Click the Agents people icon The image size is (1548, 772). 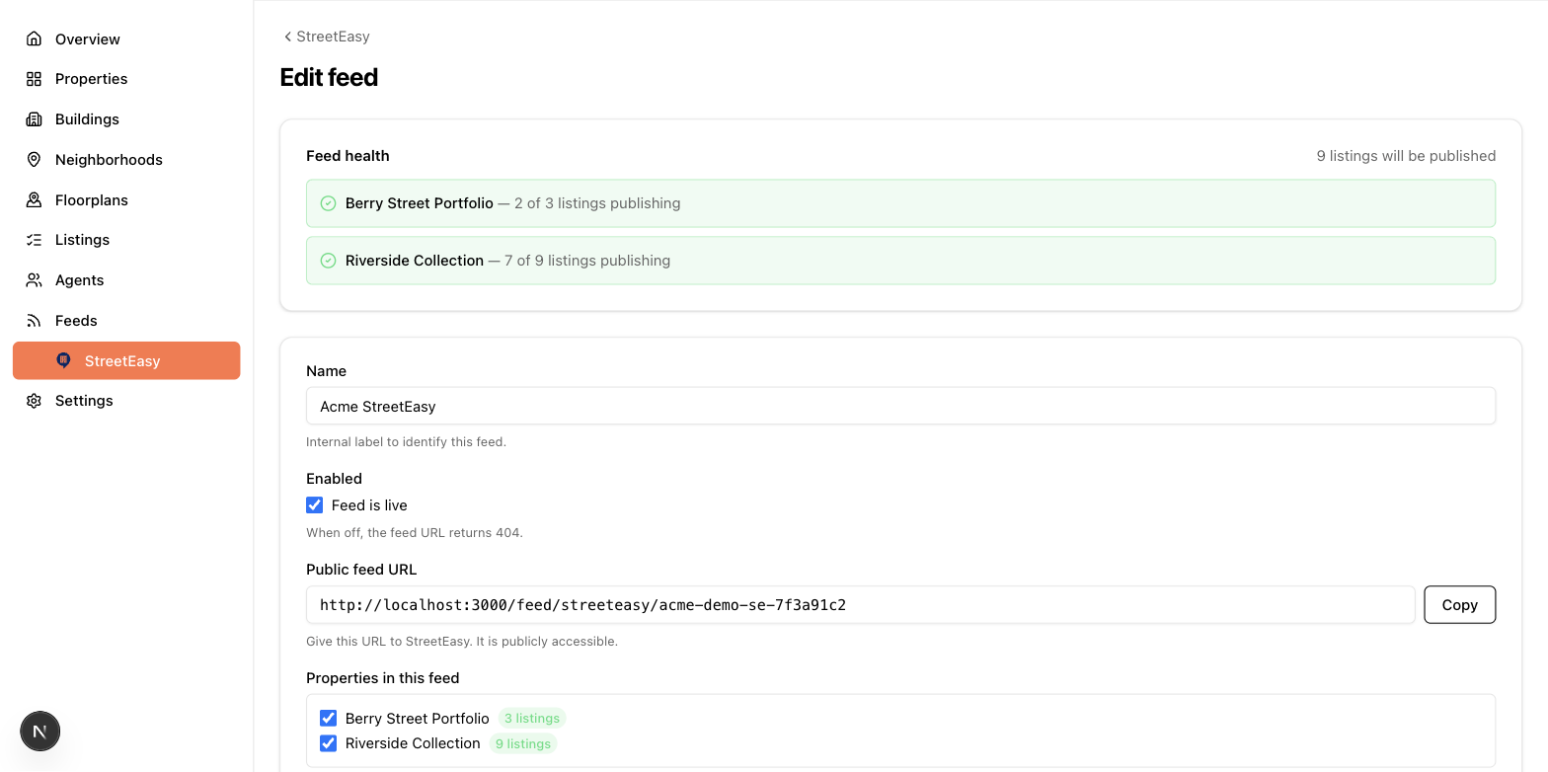(x=34, y=280)
